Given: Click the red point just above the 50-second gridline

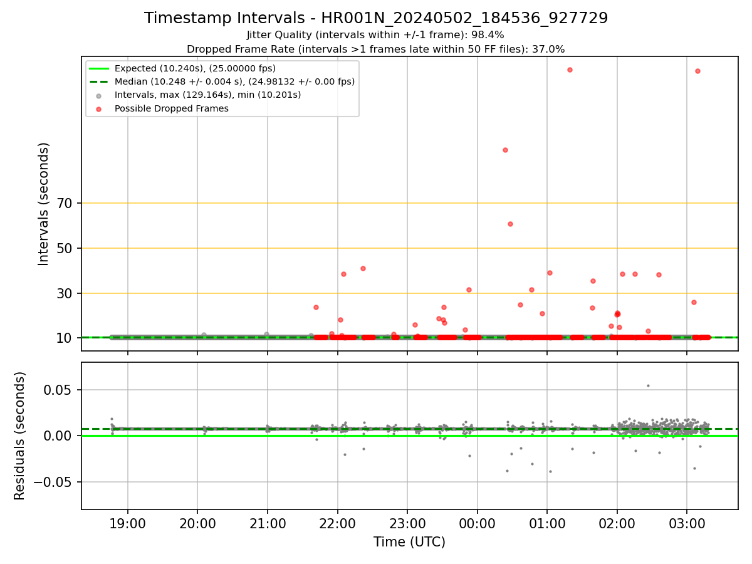Looking at the screenshot, I should click(x=510, y=224).
